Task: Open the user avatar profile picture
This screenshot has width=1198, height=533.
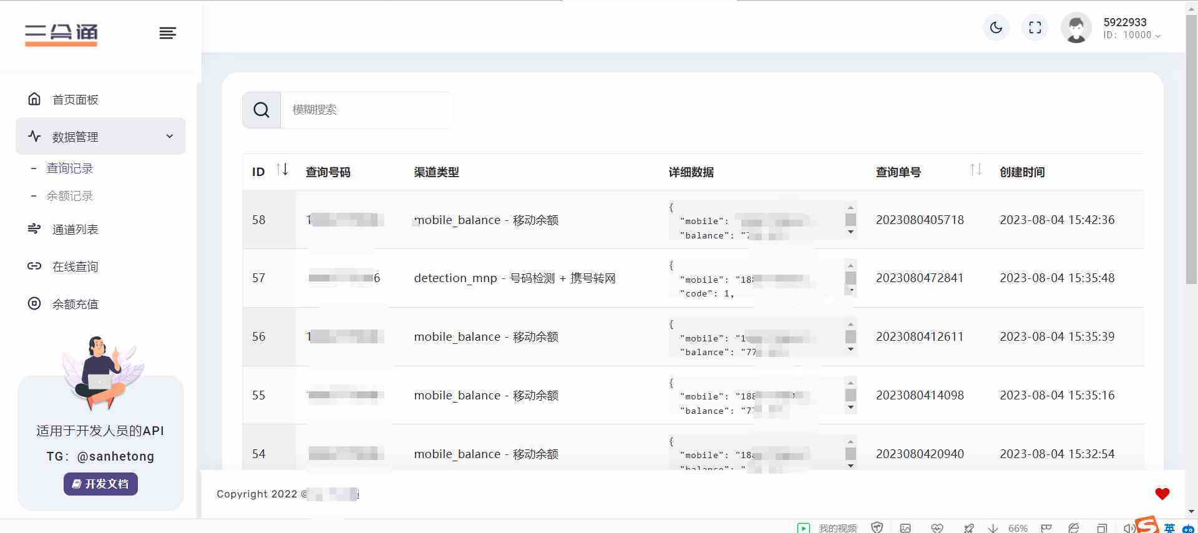Action: coord(1076,28)
